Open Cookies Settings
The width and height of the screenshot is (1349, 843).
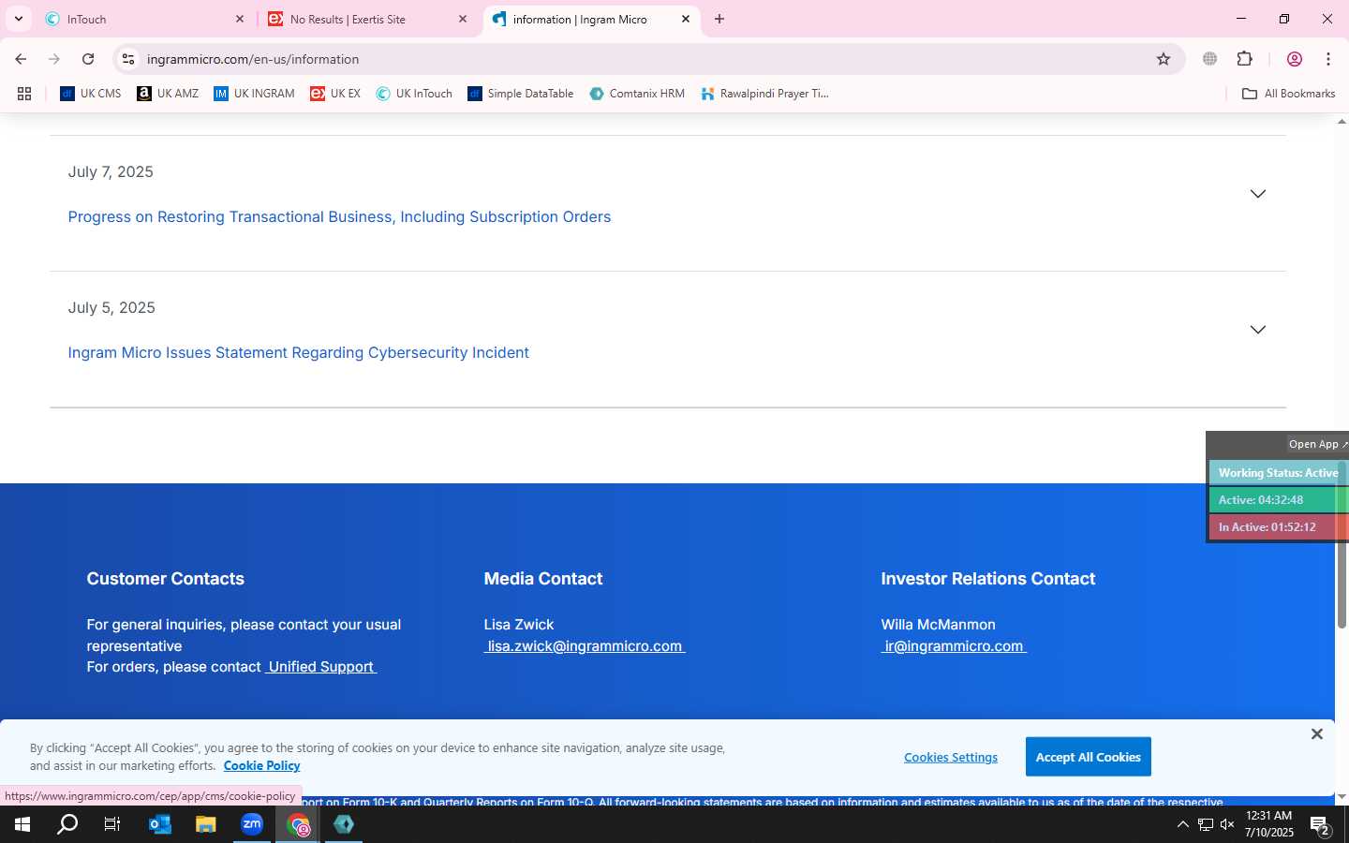click(x=951, y=757)
